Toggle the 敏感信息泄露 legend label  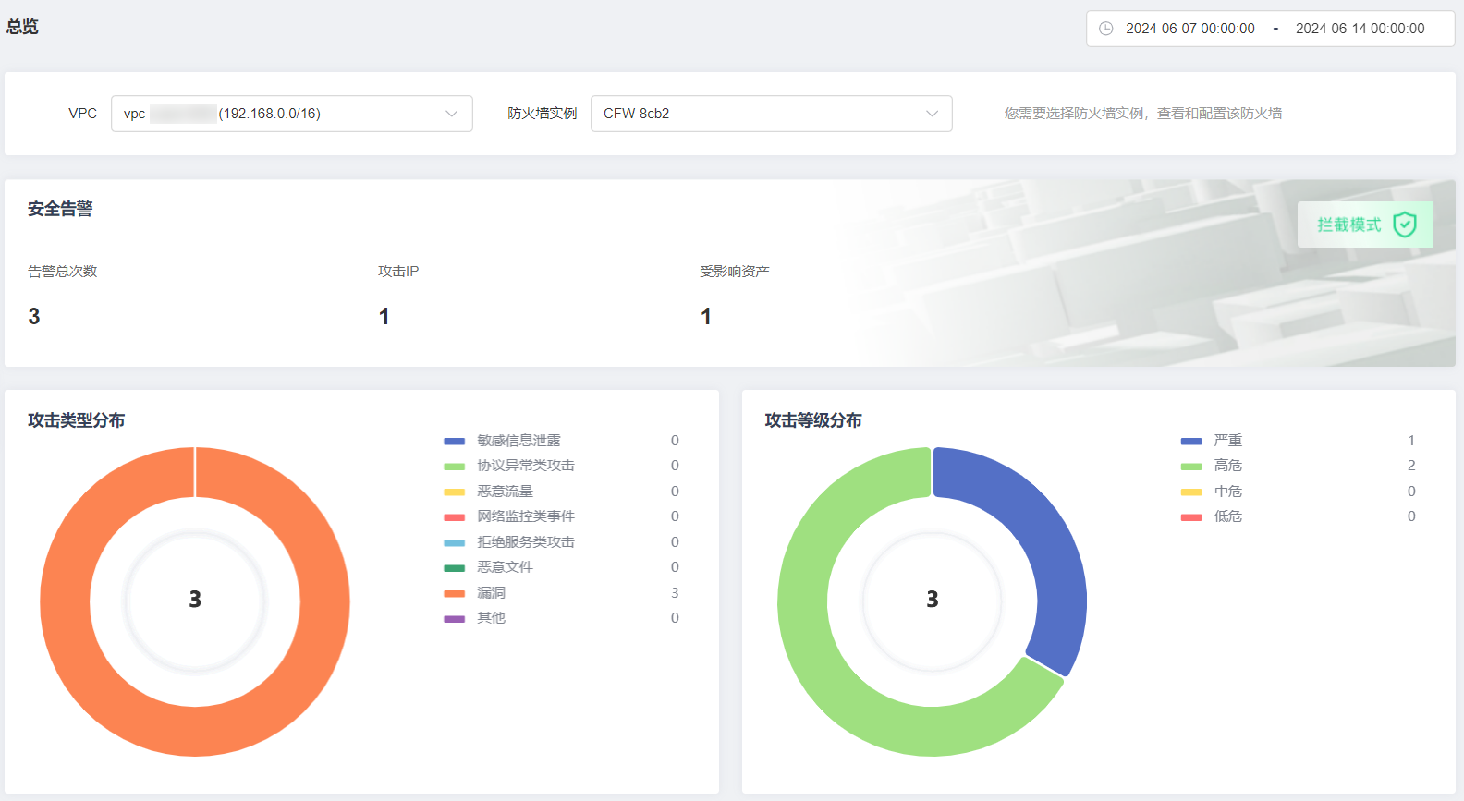[x=518, y=441]
